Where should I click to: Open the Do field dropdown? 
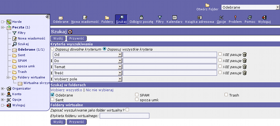(x=87, y=61)
